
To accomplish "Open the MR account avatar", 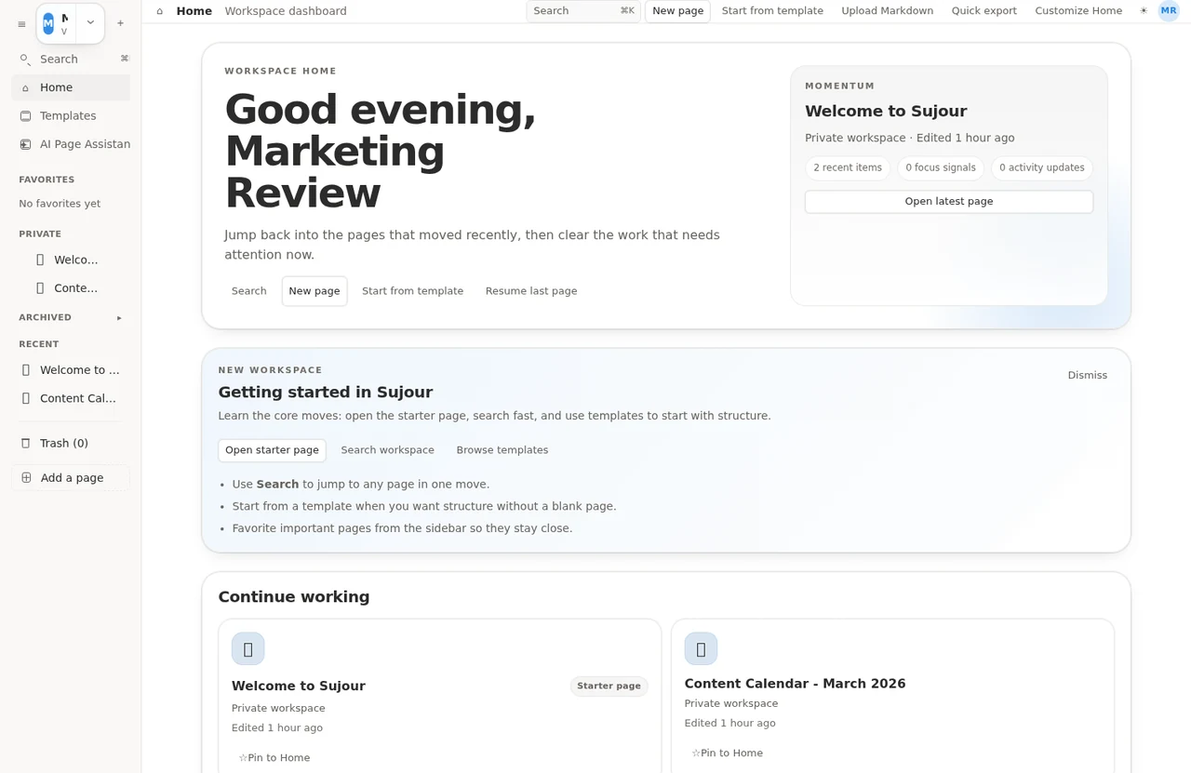I will [1168, 11].
